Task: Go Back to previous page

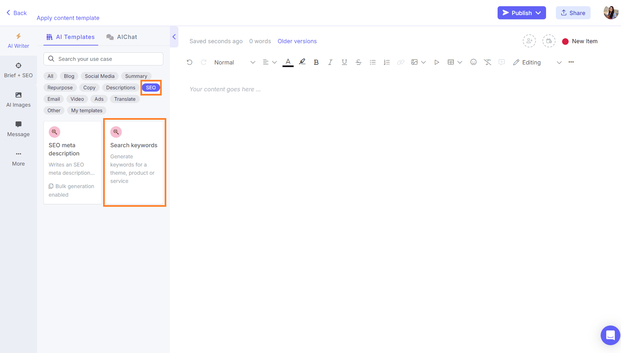Action: click(x=16, y=13)
